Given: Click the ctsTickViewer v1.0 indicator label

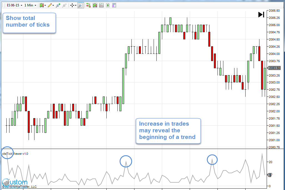Looking at the screenshot, I should pos(15,154).
